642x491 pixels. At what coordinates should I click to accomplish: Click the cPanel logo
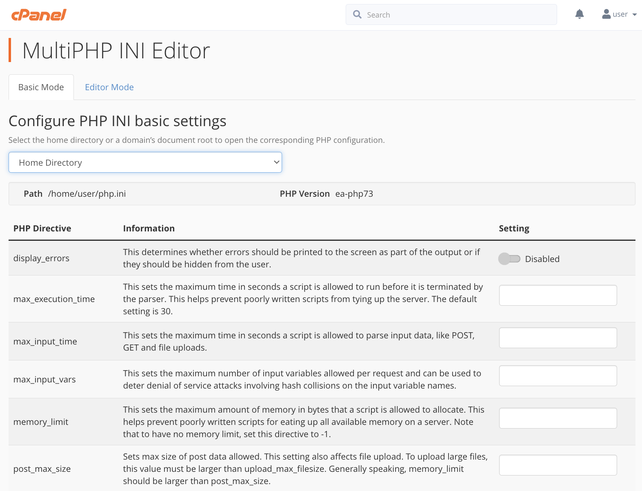click(39, 15)
